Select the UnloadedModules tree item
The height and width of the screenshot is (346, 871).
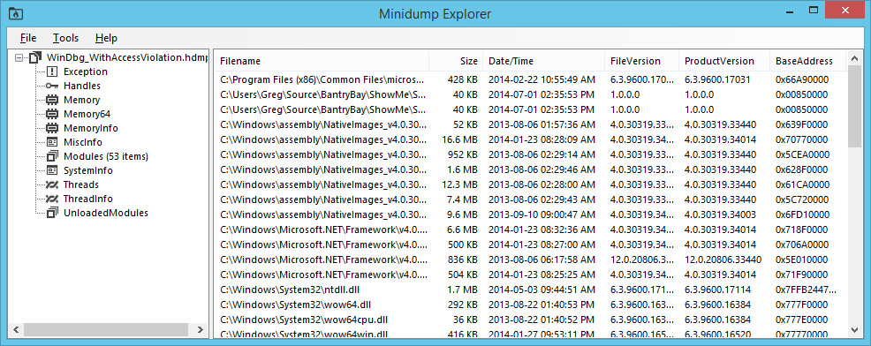point(105,213)
